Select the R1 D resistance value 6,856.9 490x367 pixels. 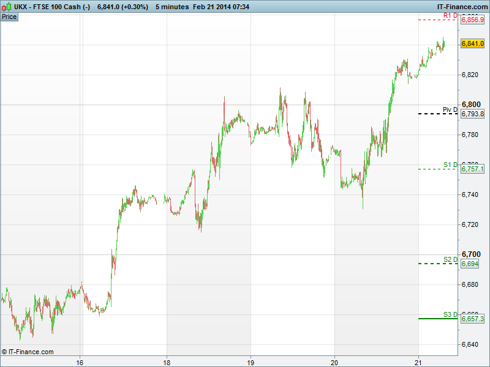(472, 20)
